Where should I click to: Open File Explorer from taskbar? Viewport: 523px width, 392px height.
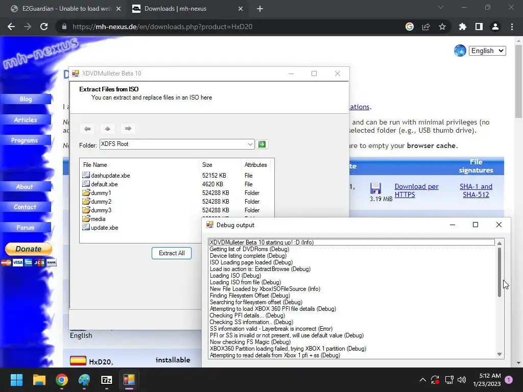[x=39, y=380]
